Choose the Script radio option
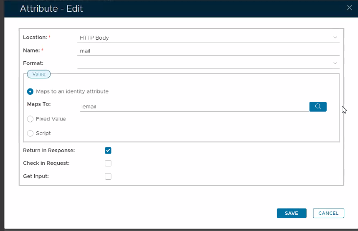This screenshot has height=231, width=358. (x=30, y=133)
